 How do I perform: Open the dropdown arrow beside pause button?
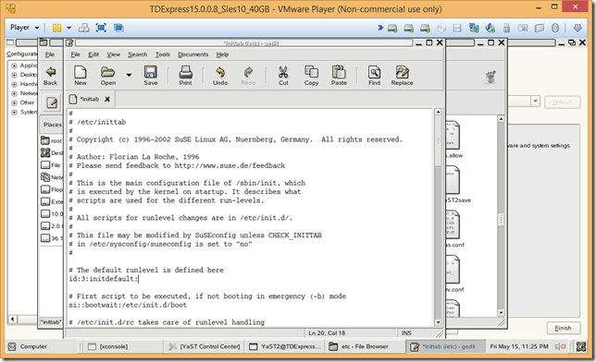pos(68,28)
